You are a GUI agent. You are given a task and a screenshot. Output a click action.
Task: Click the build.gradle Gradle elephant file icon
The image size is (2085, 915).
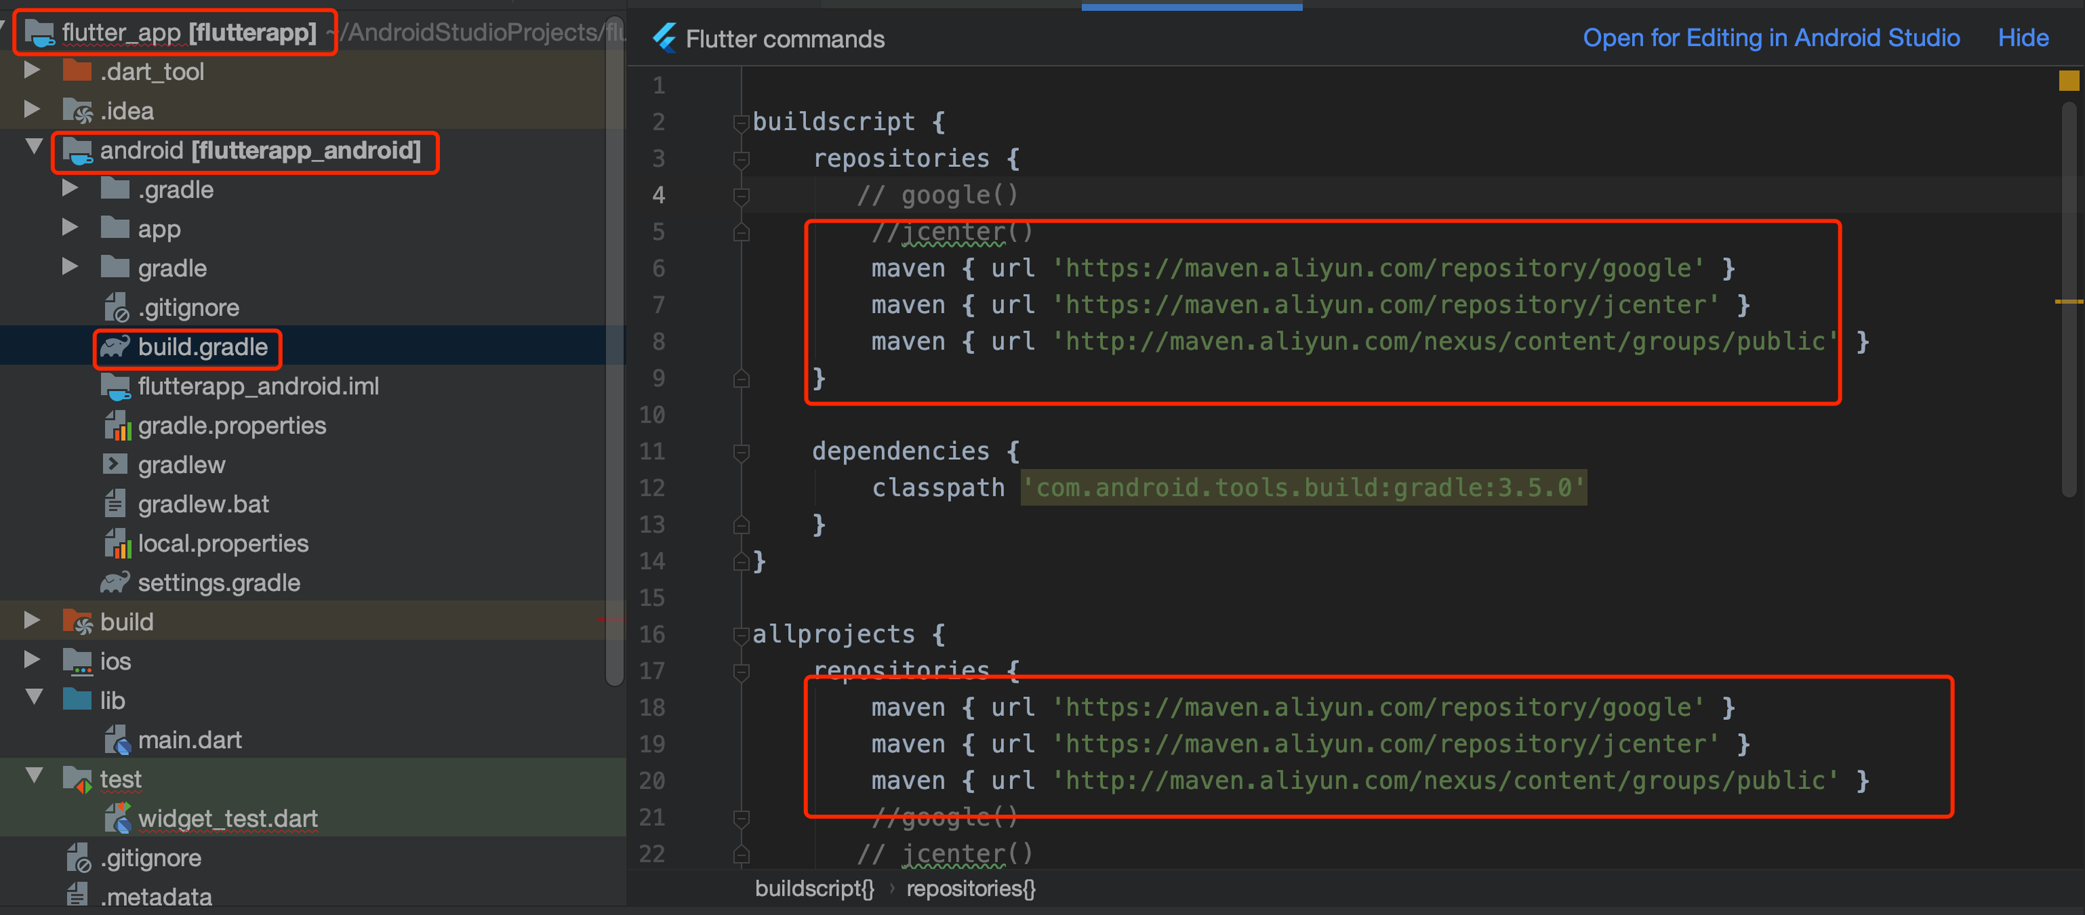coord(115,348)
